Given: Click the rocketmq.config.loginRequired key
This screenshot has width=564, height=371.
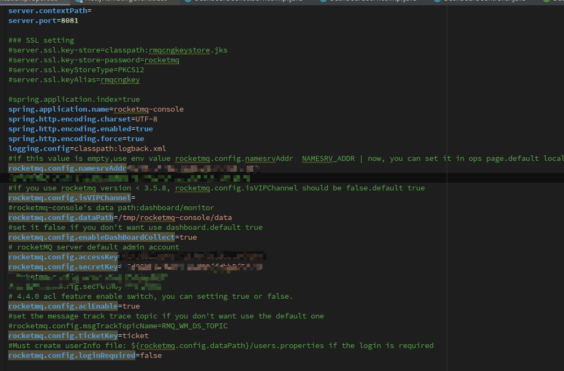Looking at the screenshot, I should [72, 355].
